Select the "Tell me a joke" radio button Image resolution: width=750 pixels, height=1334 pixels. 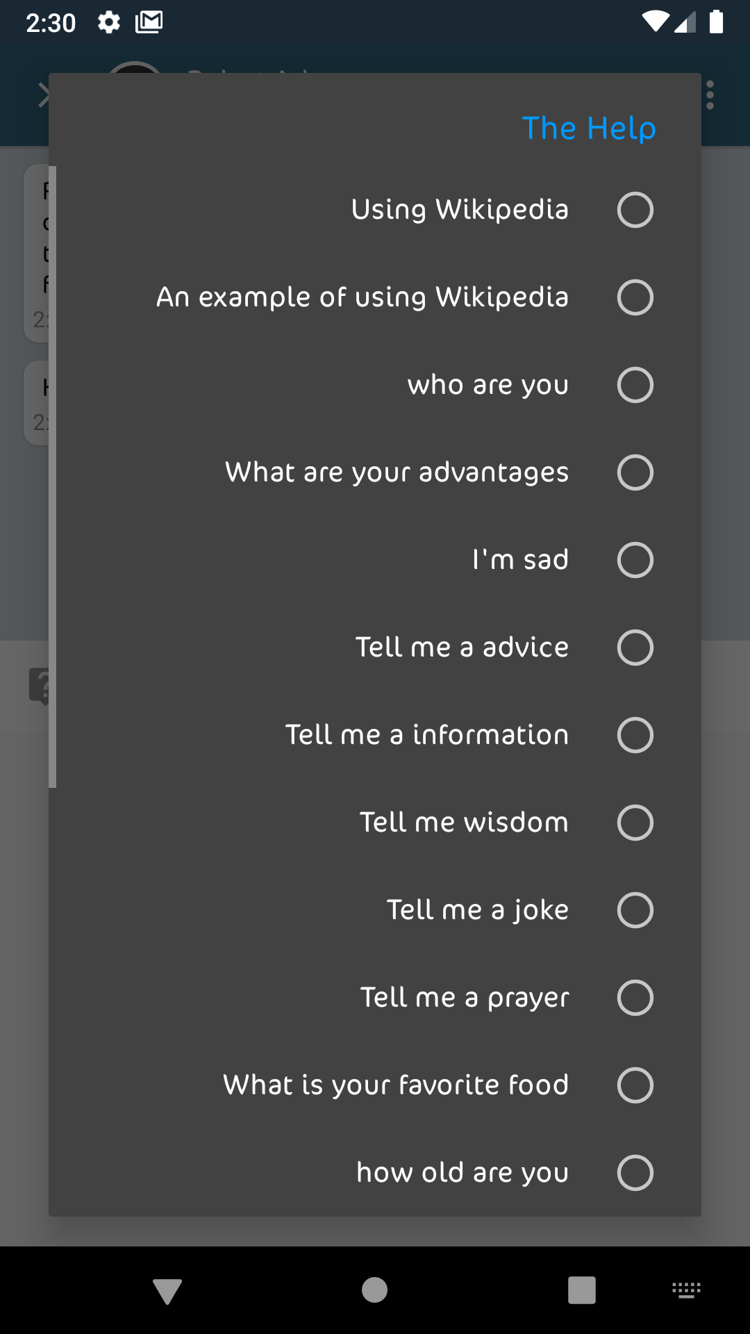(635, 910)
